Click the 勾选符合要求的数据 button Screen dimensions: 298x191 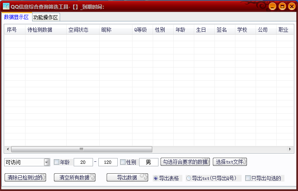185,162
